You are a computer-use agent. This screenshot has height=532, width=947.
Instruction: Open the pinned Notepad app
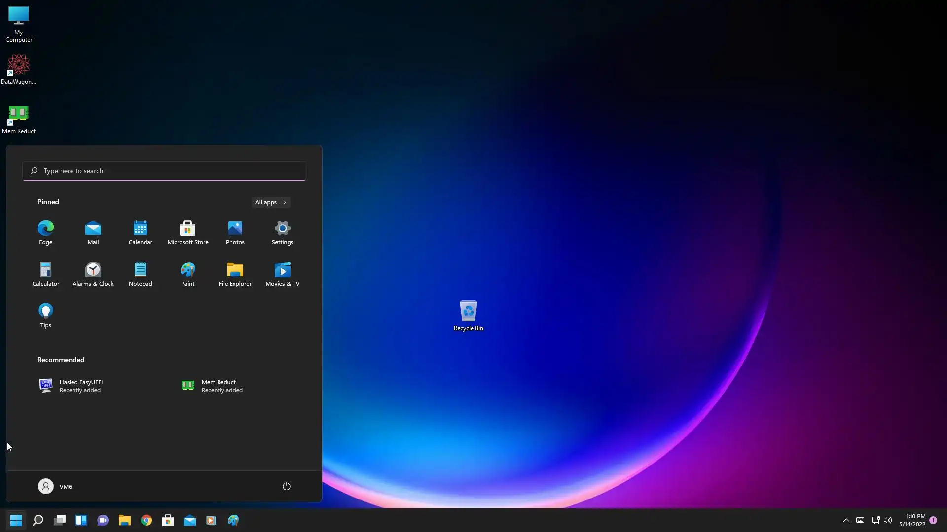point(141,273)
